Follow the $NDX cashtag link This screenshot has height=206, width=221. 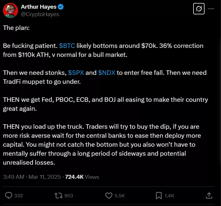(x=106, y=73)
